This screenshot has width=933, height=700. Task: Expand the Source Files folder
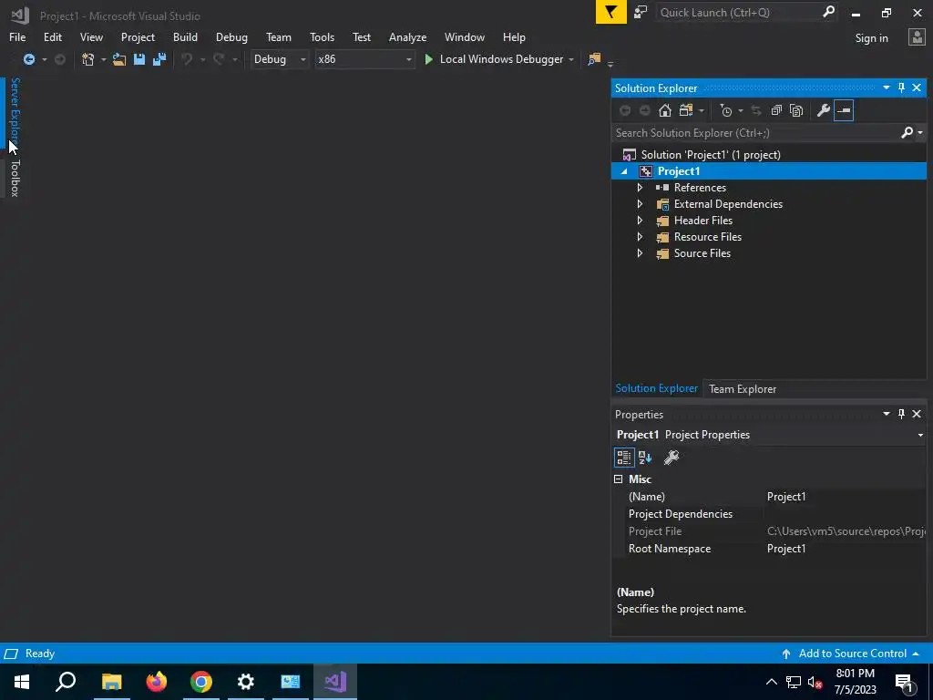coord(640,253)
